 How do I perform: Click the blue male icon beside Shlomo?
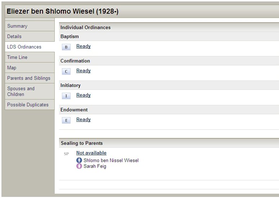tap(79, 160)
